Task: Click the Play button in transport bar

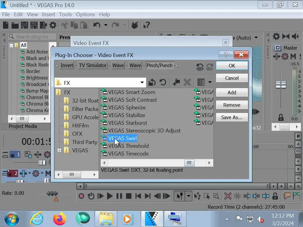Action: click(109, 196)
